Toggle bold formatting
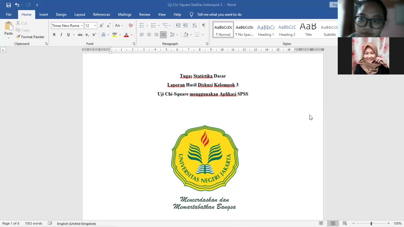The height and width of the screenshot is (227, 404). click(x=54, y=35)
